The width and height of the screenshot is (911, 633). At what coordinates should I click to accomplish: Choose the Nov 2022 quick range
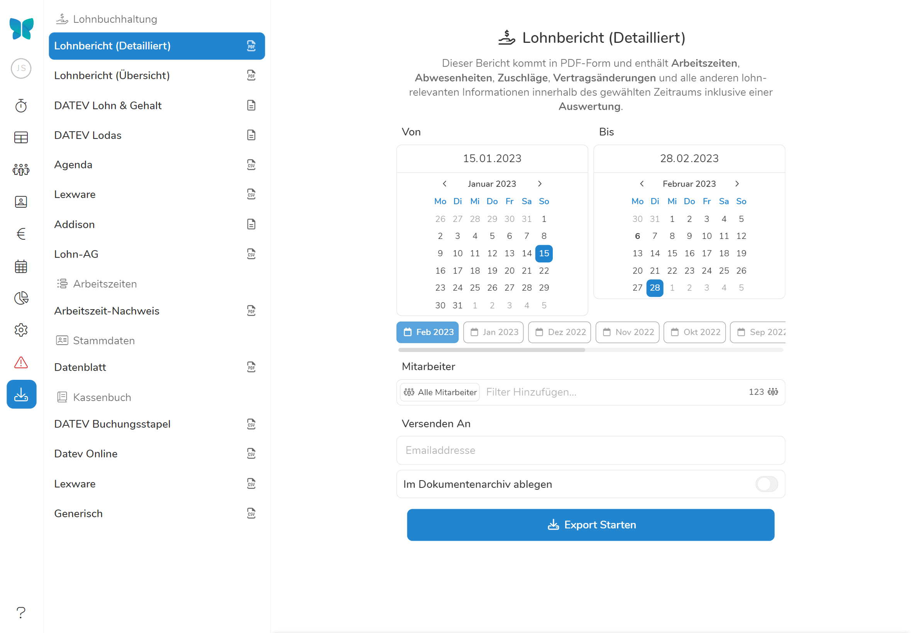click(x=627, y=332)
